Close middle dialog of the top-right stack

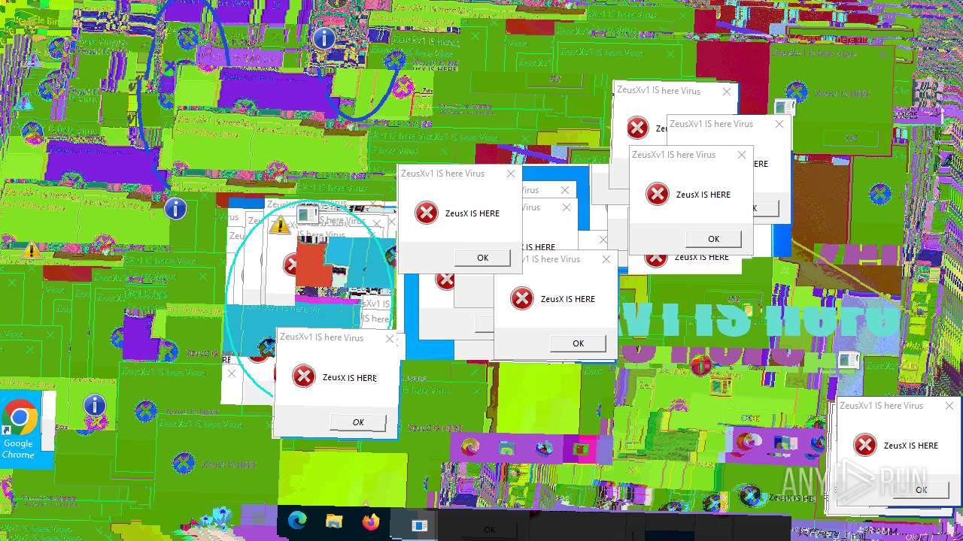[779, 124]
